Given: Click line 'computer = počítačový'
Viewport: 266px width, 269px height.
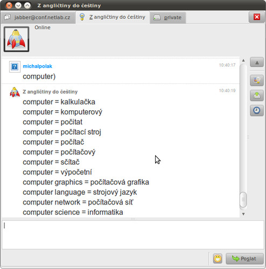Looking at the screenshot, I should tap(59, 152).
